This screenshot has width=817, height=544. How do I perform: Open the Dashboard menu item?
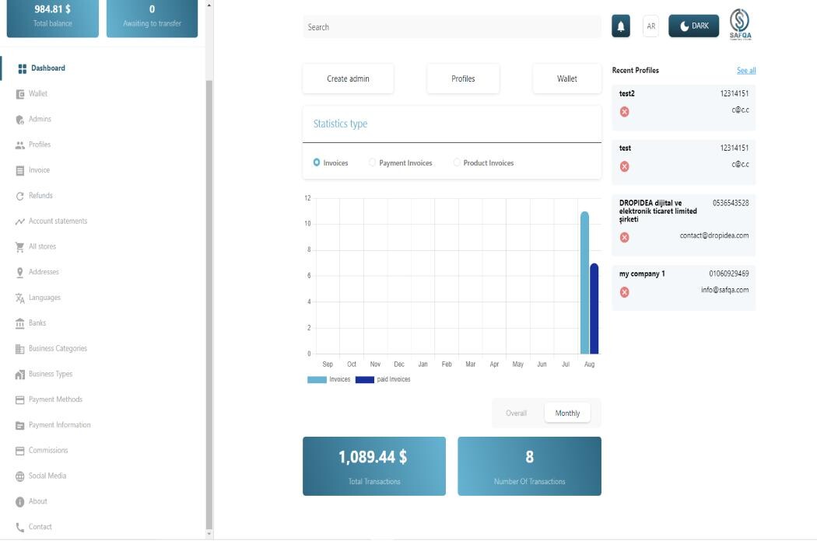click(47, 68)
